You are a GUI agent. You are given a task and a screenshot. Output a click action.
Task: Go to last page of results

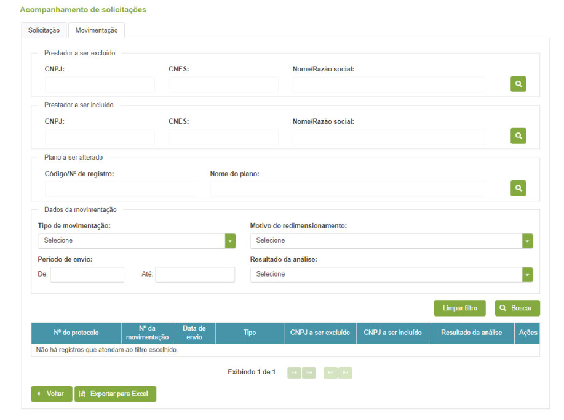tap(345, 373)
